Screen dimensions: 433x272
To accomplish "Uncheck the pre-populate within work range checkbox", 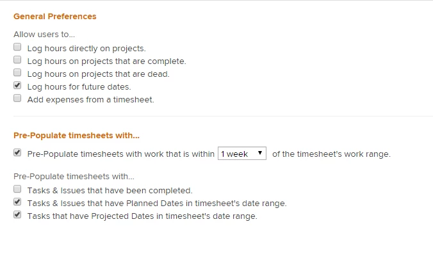I will pos(17,154).
